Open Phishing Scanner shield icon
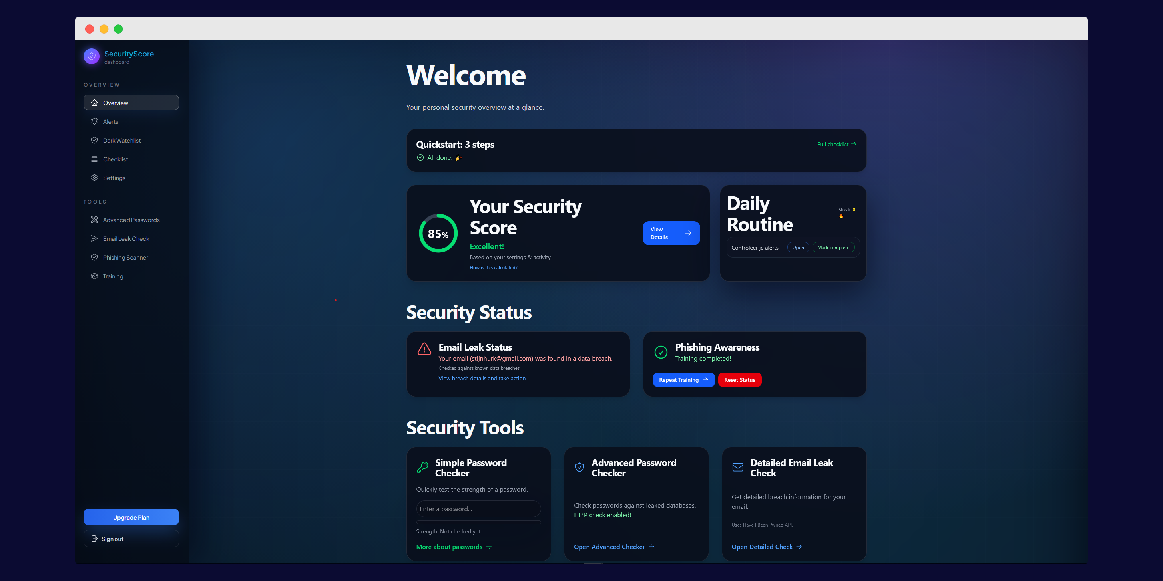 pyautogui.click(x=94, y=257)
